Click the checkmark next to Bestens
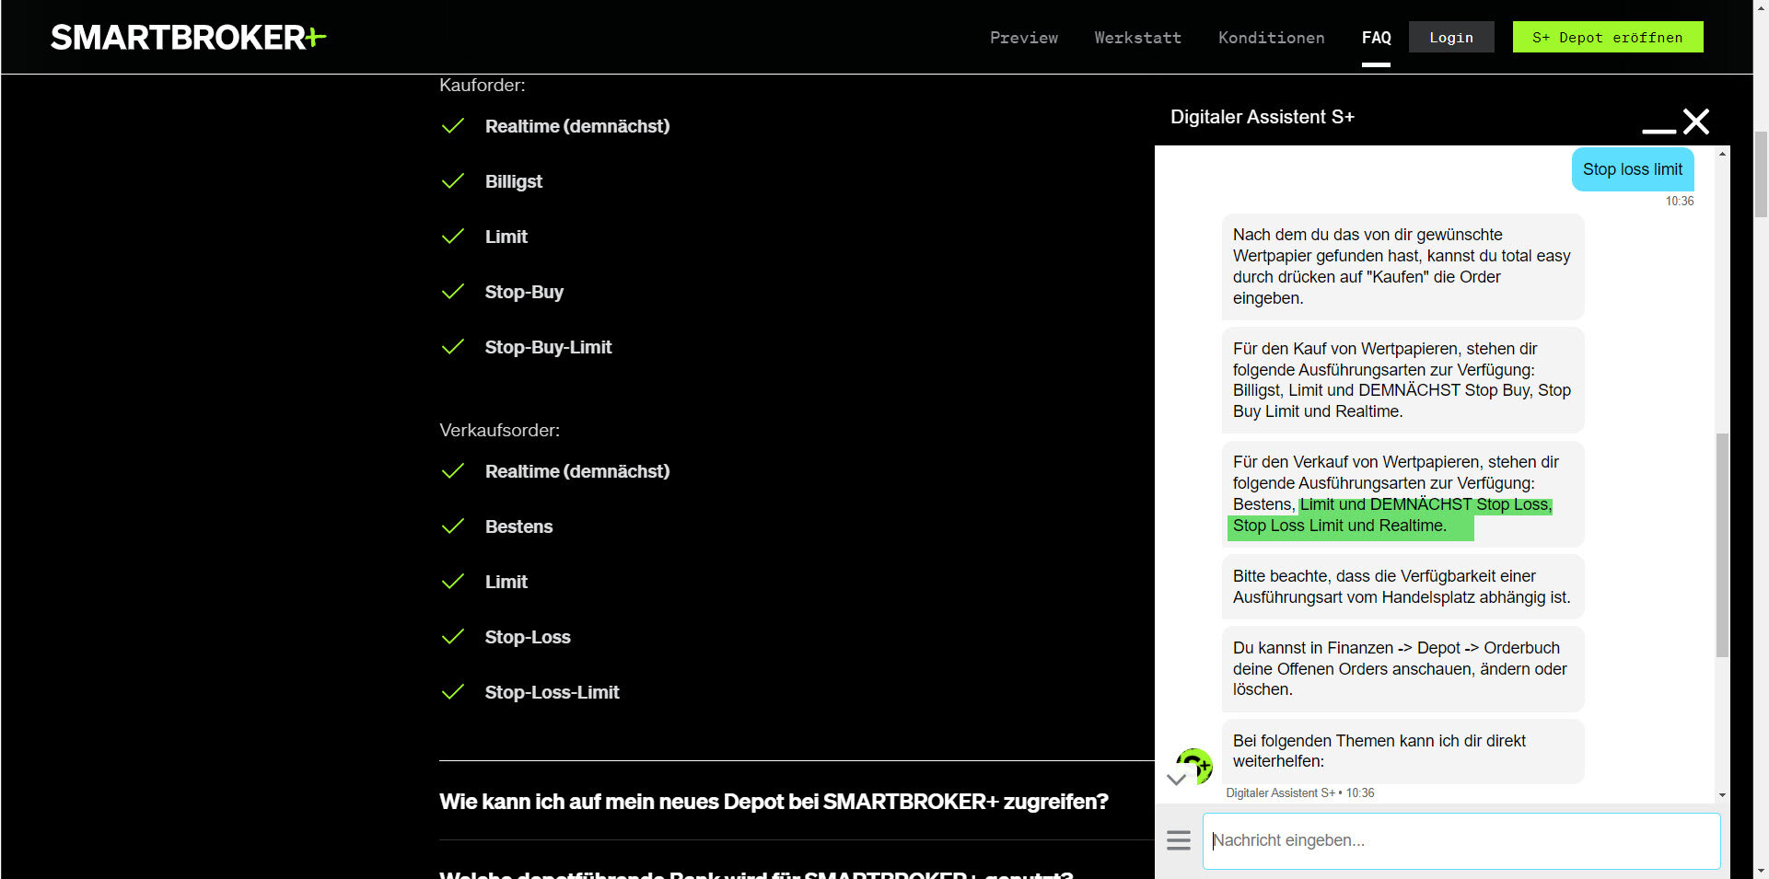Screen dimensions: 1769x879 (x=452, y=526)
